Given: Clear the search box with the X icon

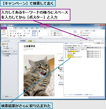Looking at the screenshot, I should coord(102,40).
